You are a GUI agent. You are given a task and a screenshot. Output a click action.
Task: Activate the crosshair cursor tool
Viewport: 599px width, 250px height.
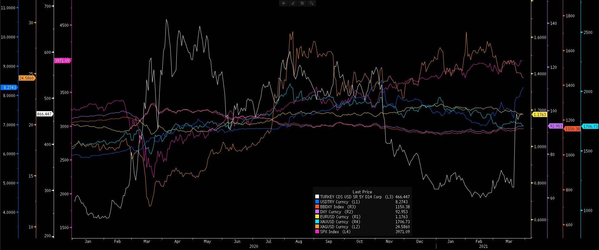[283, 3]
